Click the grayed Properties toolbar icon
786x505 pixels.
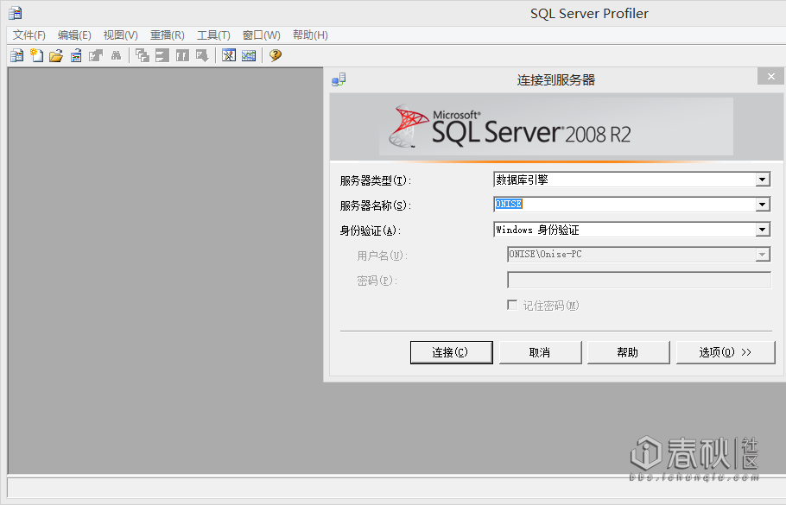[x=96, y=55]
